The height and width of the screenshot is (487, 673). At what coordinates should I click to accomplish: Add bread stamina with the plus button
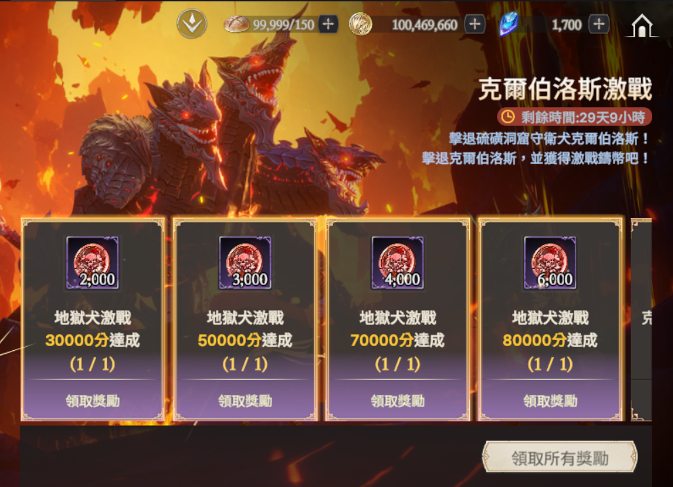point(328,24)
